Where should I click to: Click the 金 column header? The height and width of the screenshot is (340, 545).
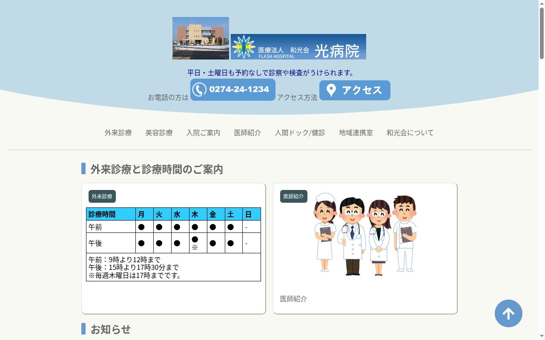tap(216, 214)
